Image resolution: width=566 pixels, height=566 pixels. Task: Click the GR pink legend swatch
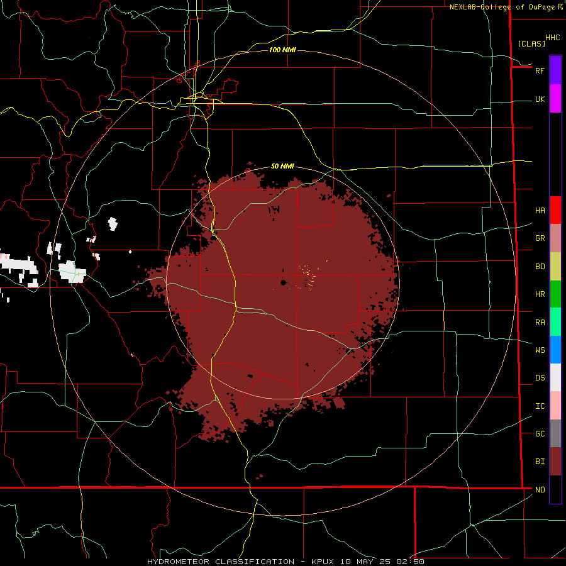[x=555, y=238]
